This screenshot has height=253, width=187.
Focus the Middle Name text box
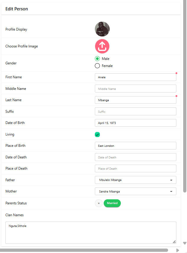tap(135, 89)
